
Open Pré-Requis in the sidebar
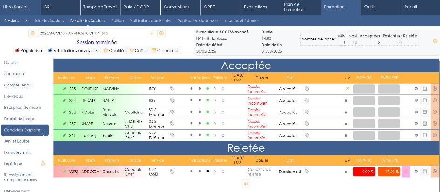coord(14,96)
